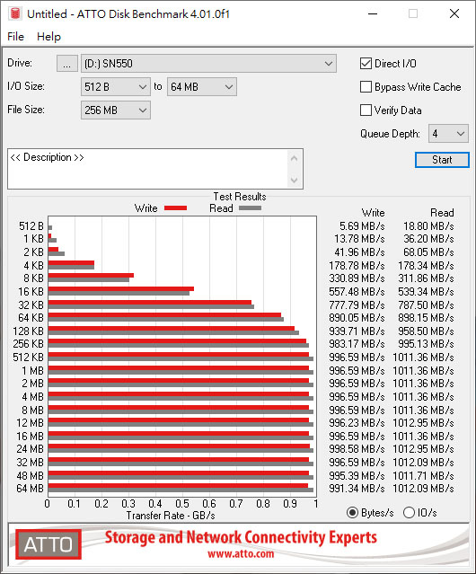The width and height of the screenshot is (476, 574).
Task: Click the gray Read legend swatch
Action: 250,208
